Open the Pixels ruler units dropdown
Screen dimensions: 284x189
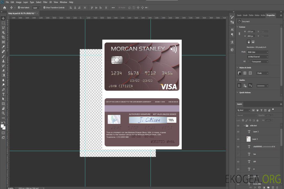click(262, 73)
